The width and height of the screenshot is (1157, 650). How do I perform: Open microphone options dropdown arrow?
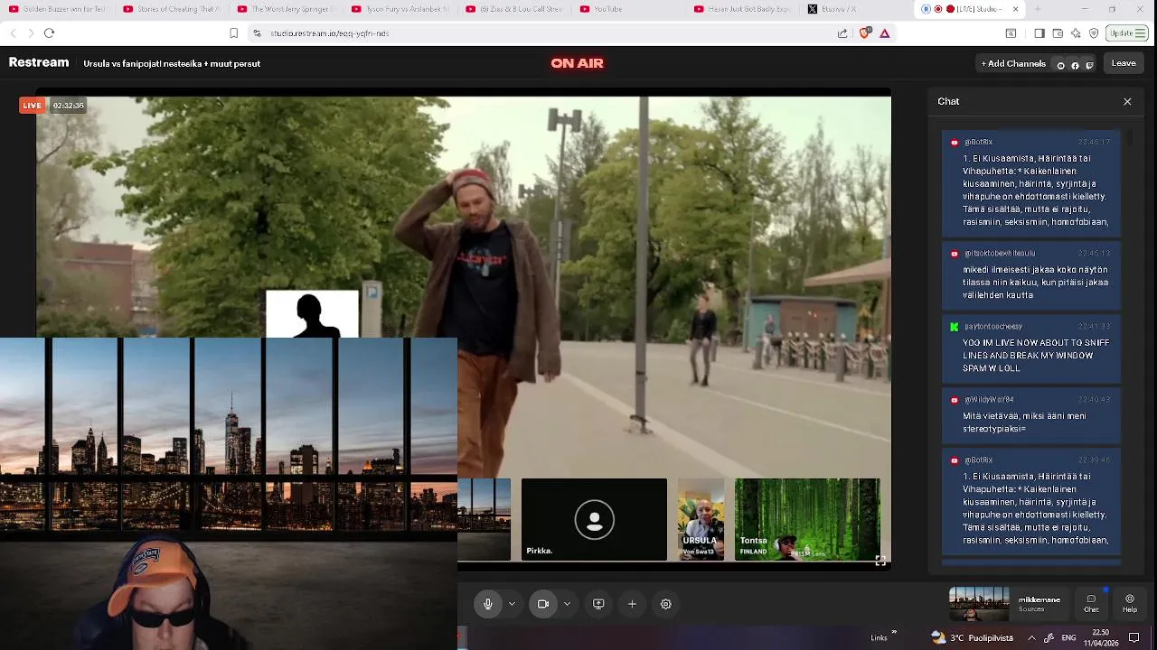tap(512, 604)
